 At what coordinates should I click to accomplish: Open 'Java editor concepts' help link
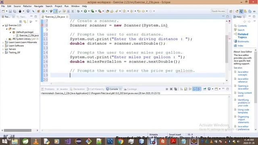pos(243,73)
